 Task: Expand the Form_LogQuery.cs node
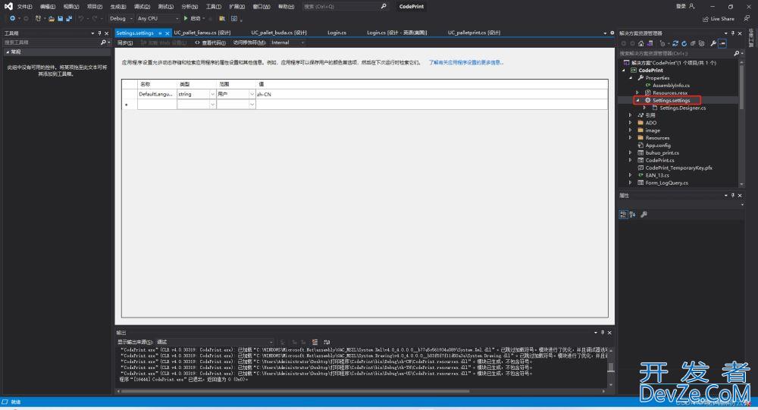click(x=631, y=183)
